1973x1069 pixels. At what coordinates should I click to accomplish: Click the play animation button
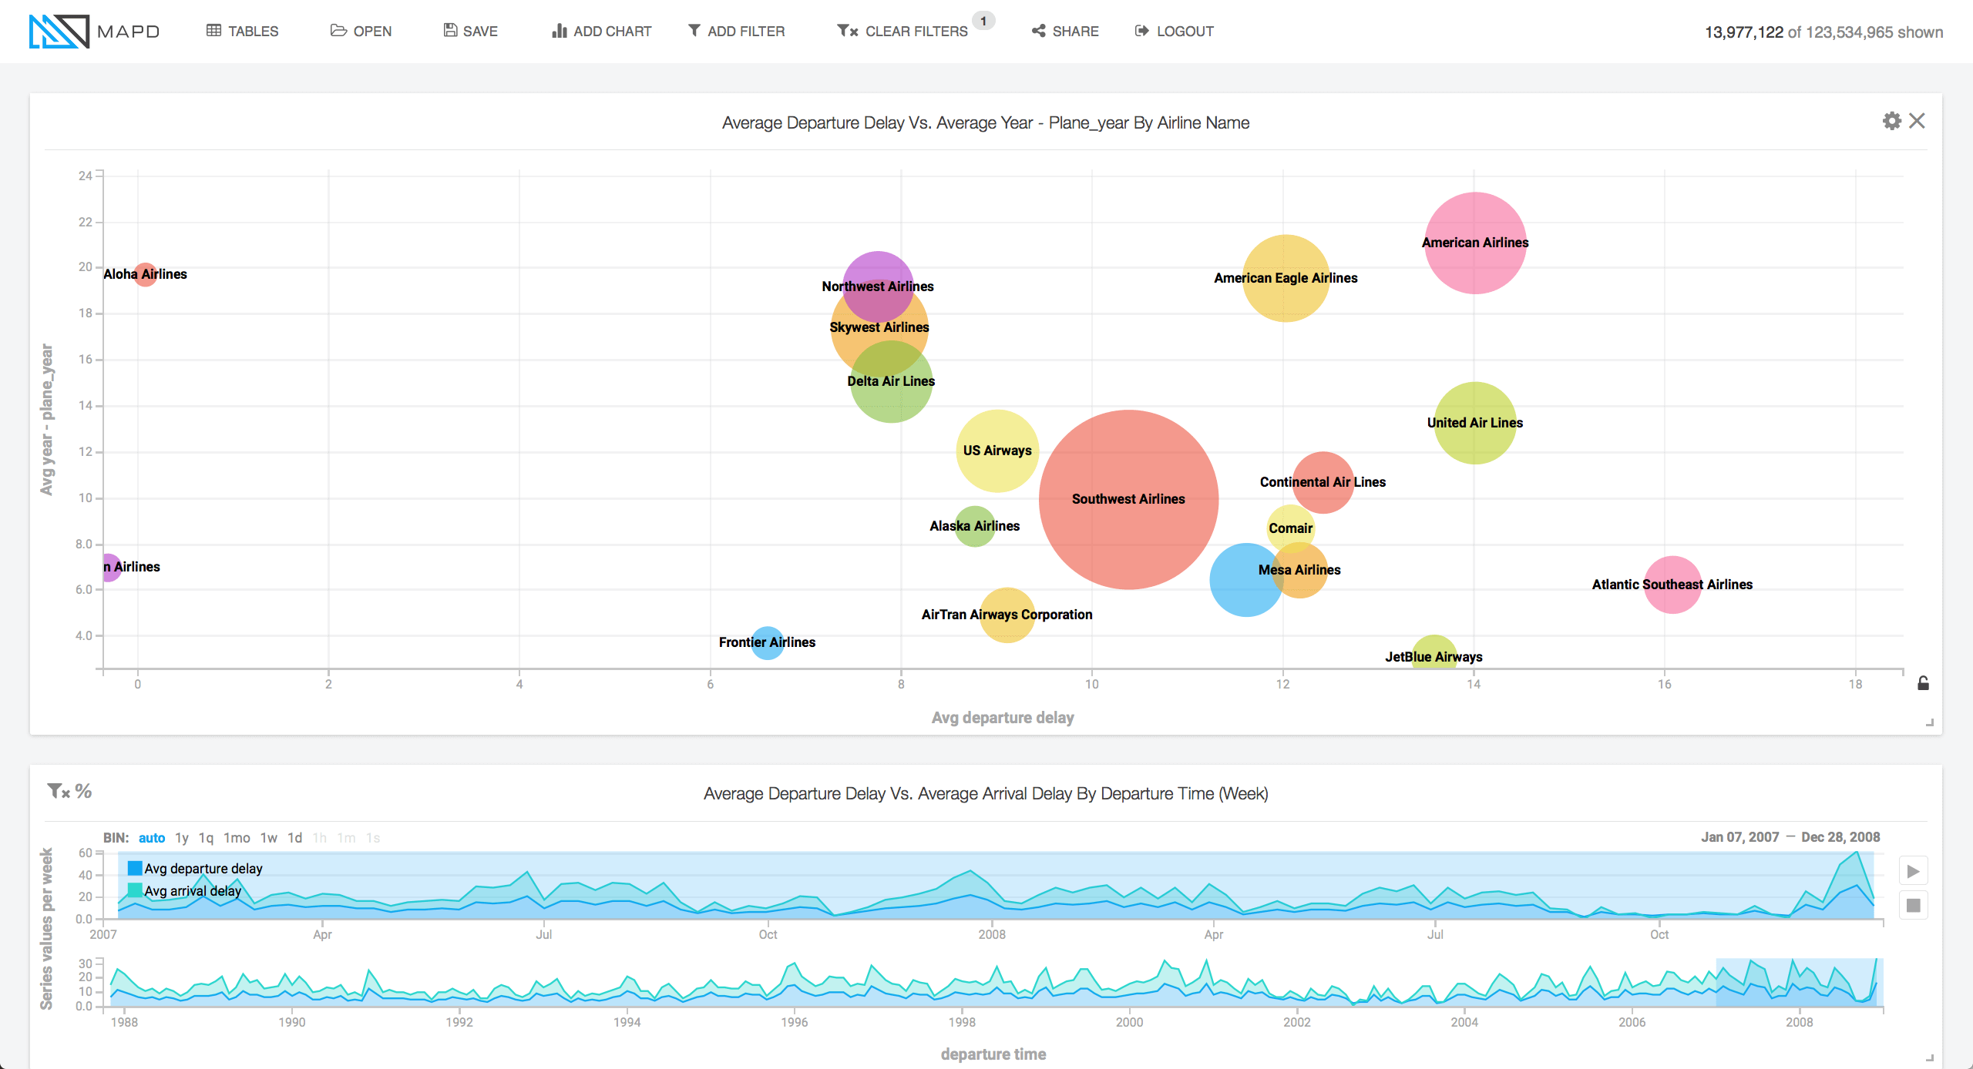tap(1913, 871)
